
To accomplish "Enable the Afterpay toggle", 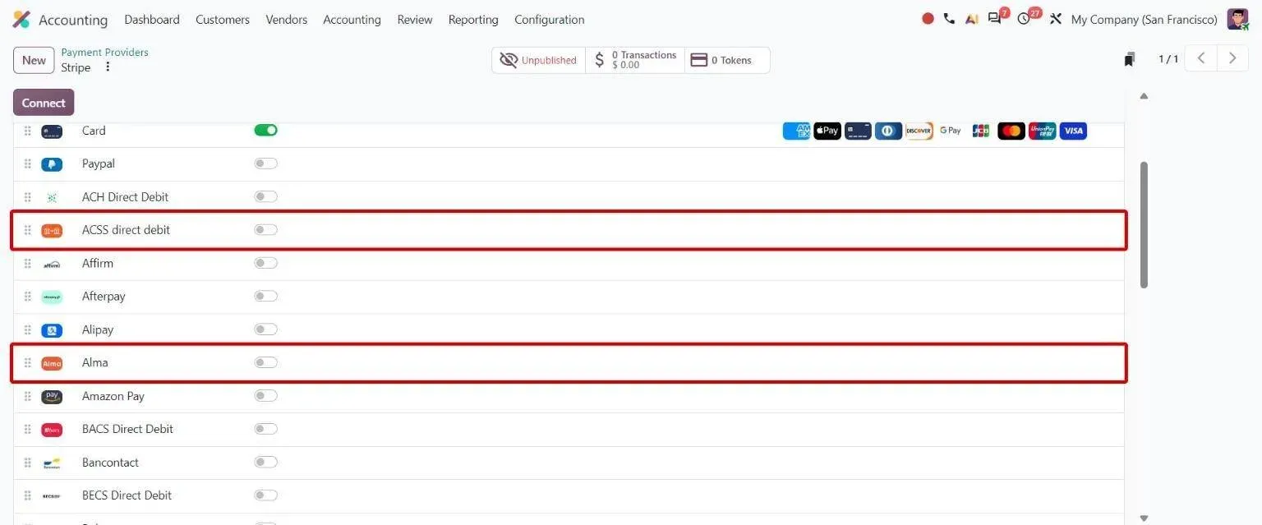I will [265, 296].
